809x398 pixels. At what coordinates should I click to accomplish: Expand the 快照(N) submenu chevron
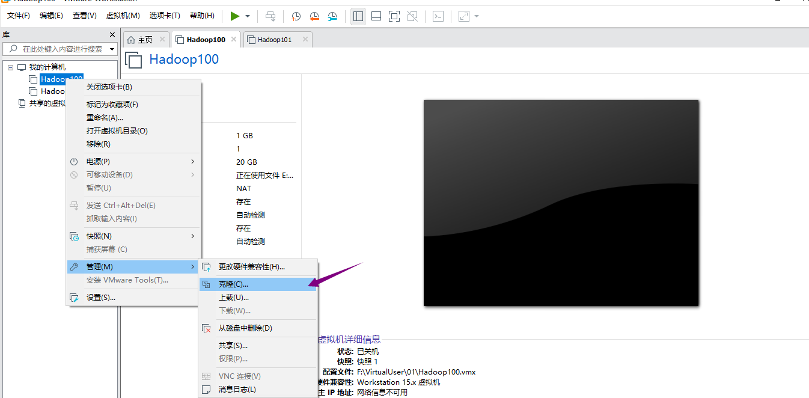click(193, 236)
